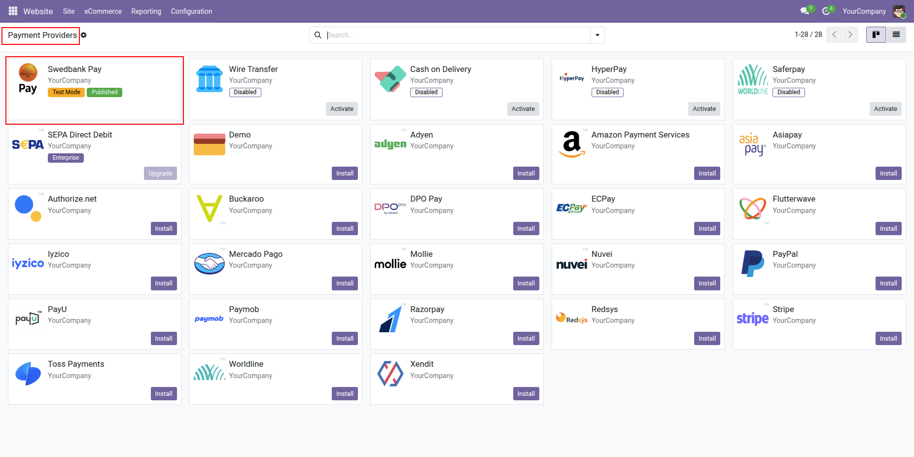Go to next page of records
The width and height of the screenshot is (914, 457).
coord(850,35)
